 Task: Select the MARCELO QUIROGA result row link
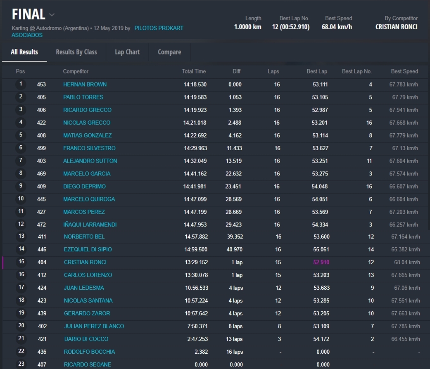tap(89, 199)
